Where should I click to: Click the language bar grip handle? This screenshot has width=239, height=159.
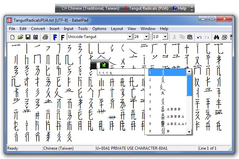(x=57, y=8)
